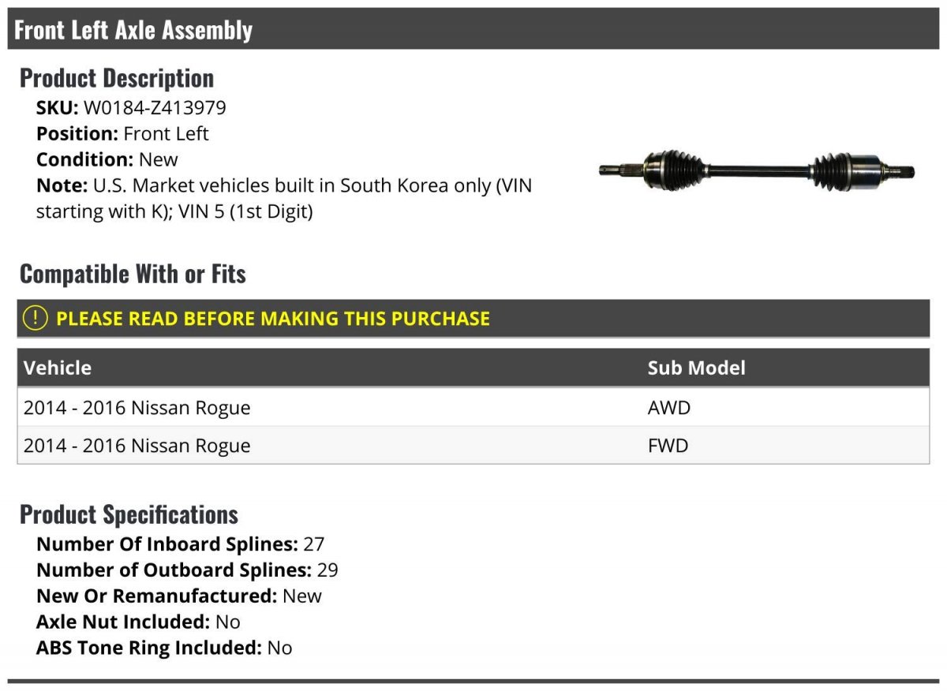This screenshot has width=947, height=691.
Task: Open the axle assembly product image
Action: coord(756,169)
